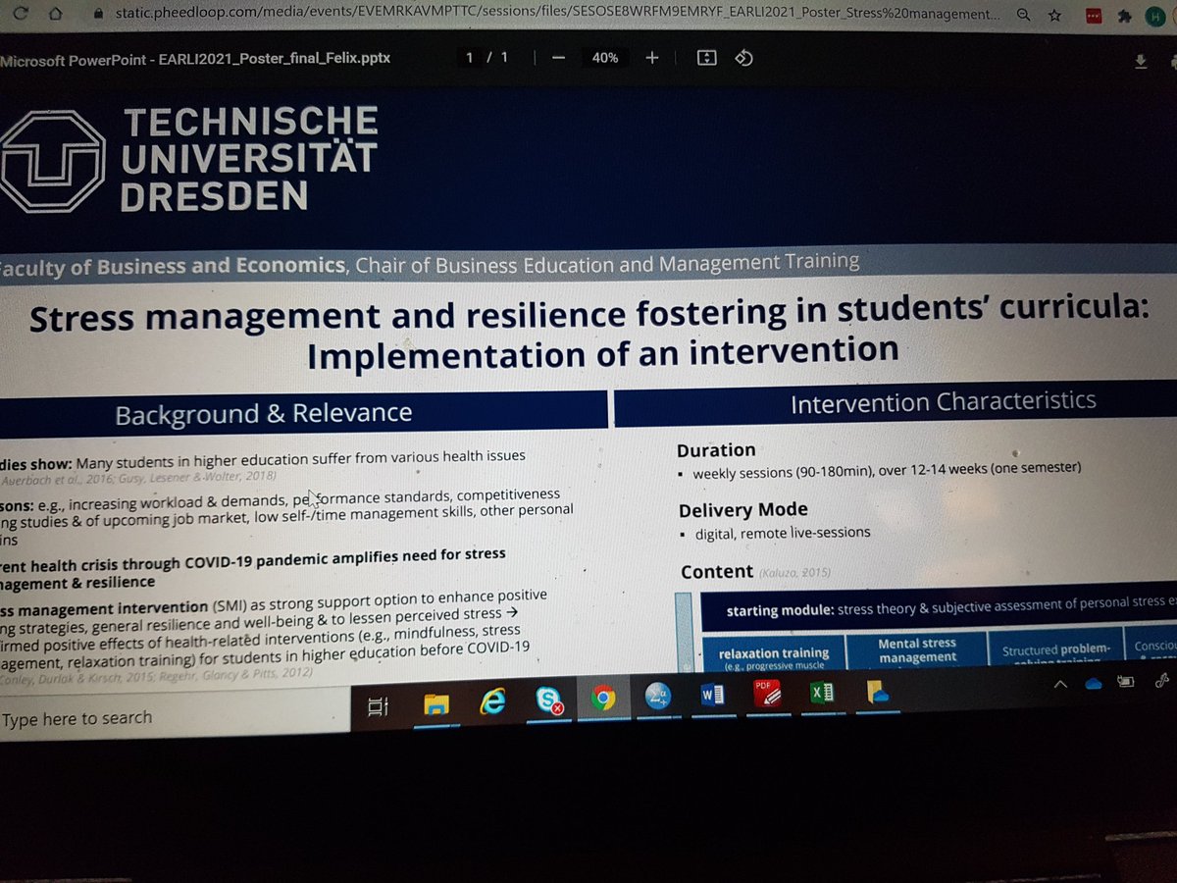Viewport: 1177px width, 883px height.
Task: Click 'digital, remote live-sessions' bullet text
Action: tap(782, 533)
